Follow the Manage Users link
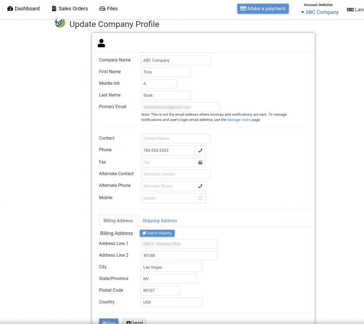Screen dimensions: 364x324 click(x=239, y=120)
